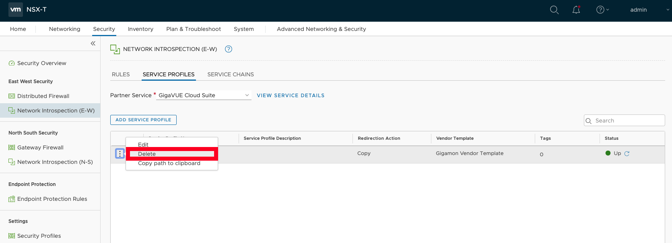Open the help menu in the header
The width and height of the screenshot is (672, 243).
coord(602,10)
